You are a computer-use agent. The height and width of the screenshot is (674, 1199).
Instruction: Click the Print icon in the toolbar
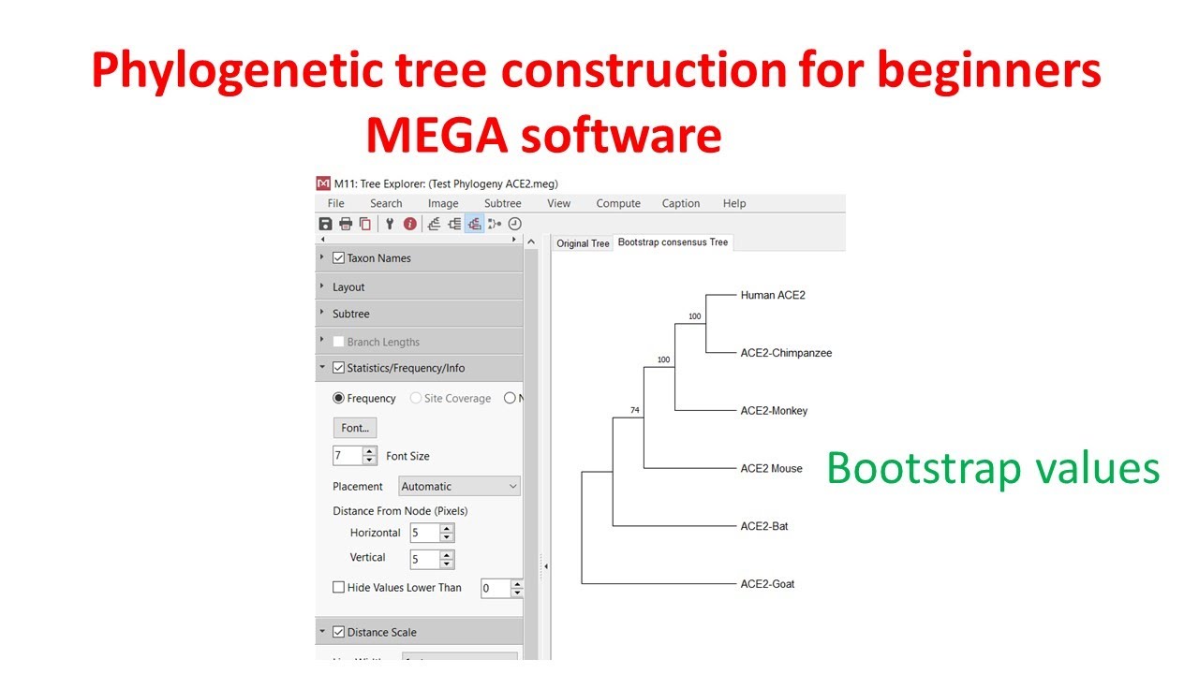tap(346, 224)
